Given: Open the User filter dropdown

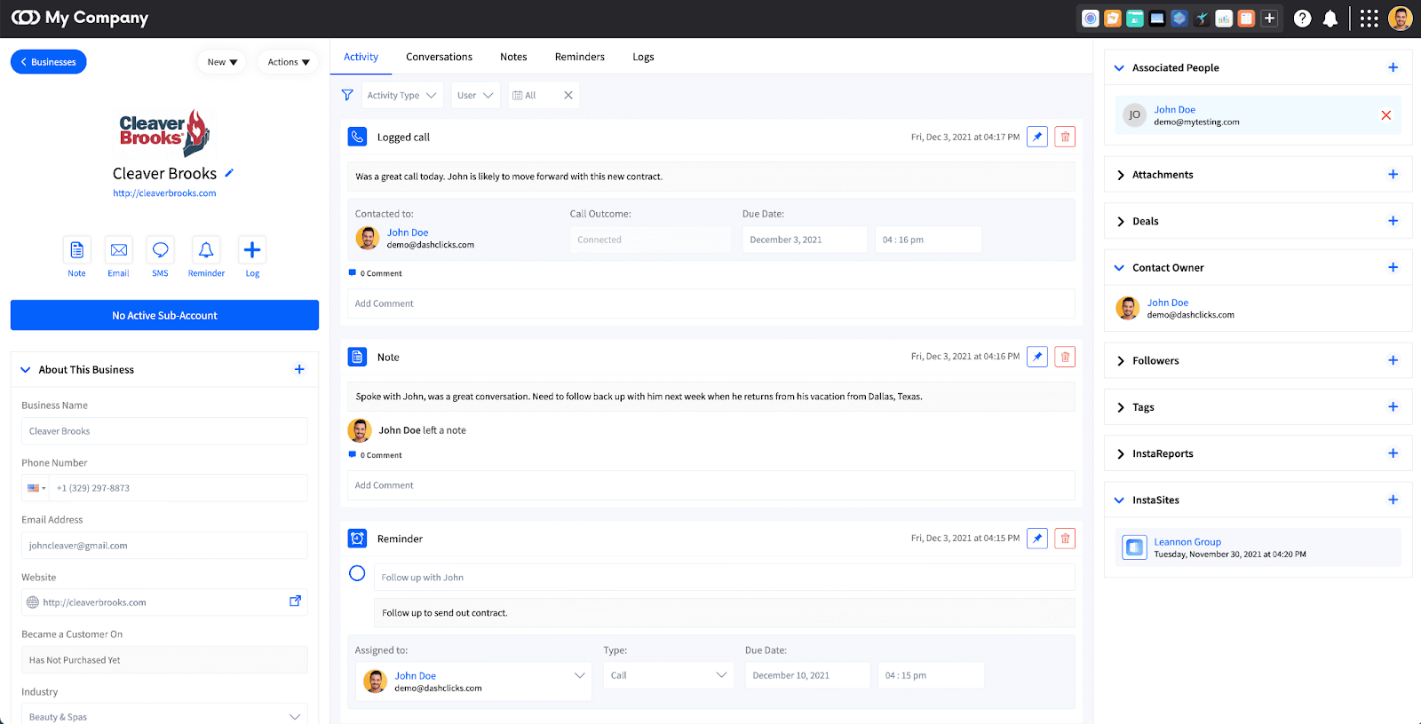Looking at the screenshot, I should [475, 95].
